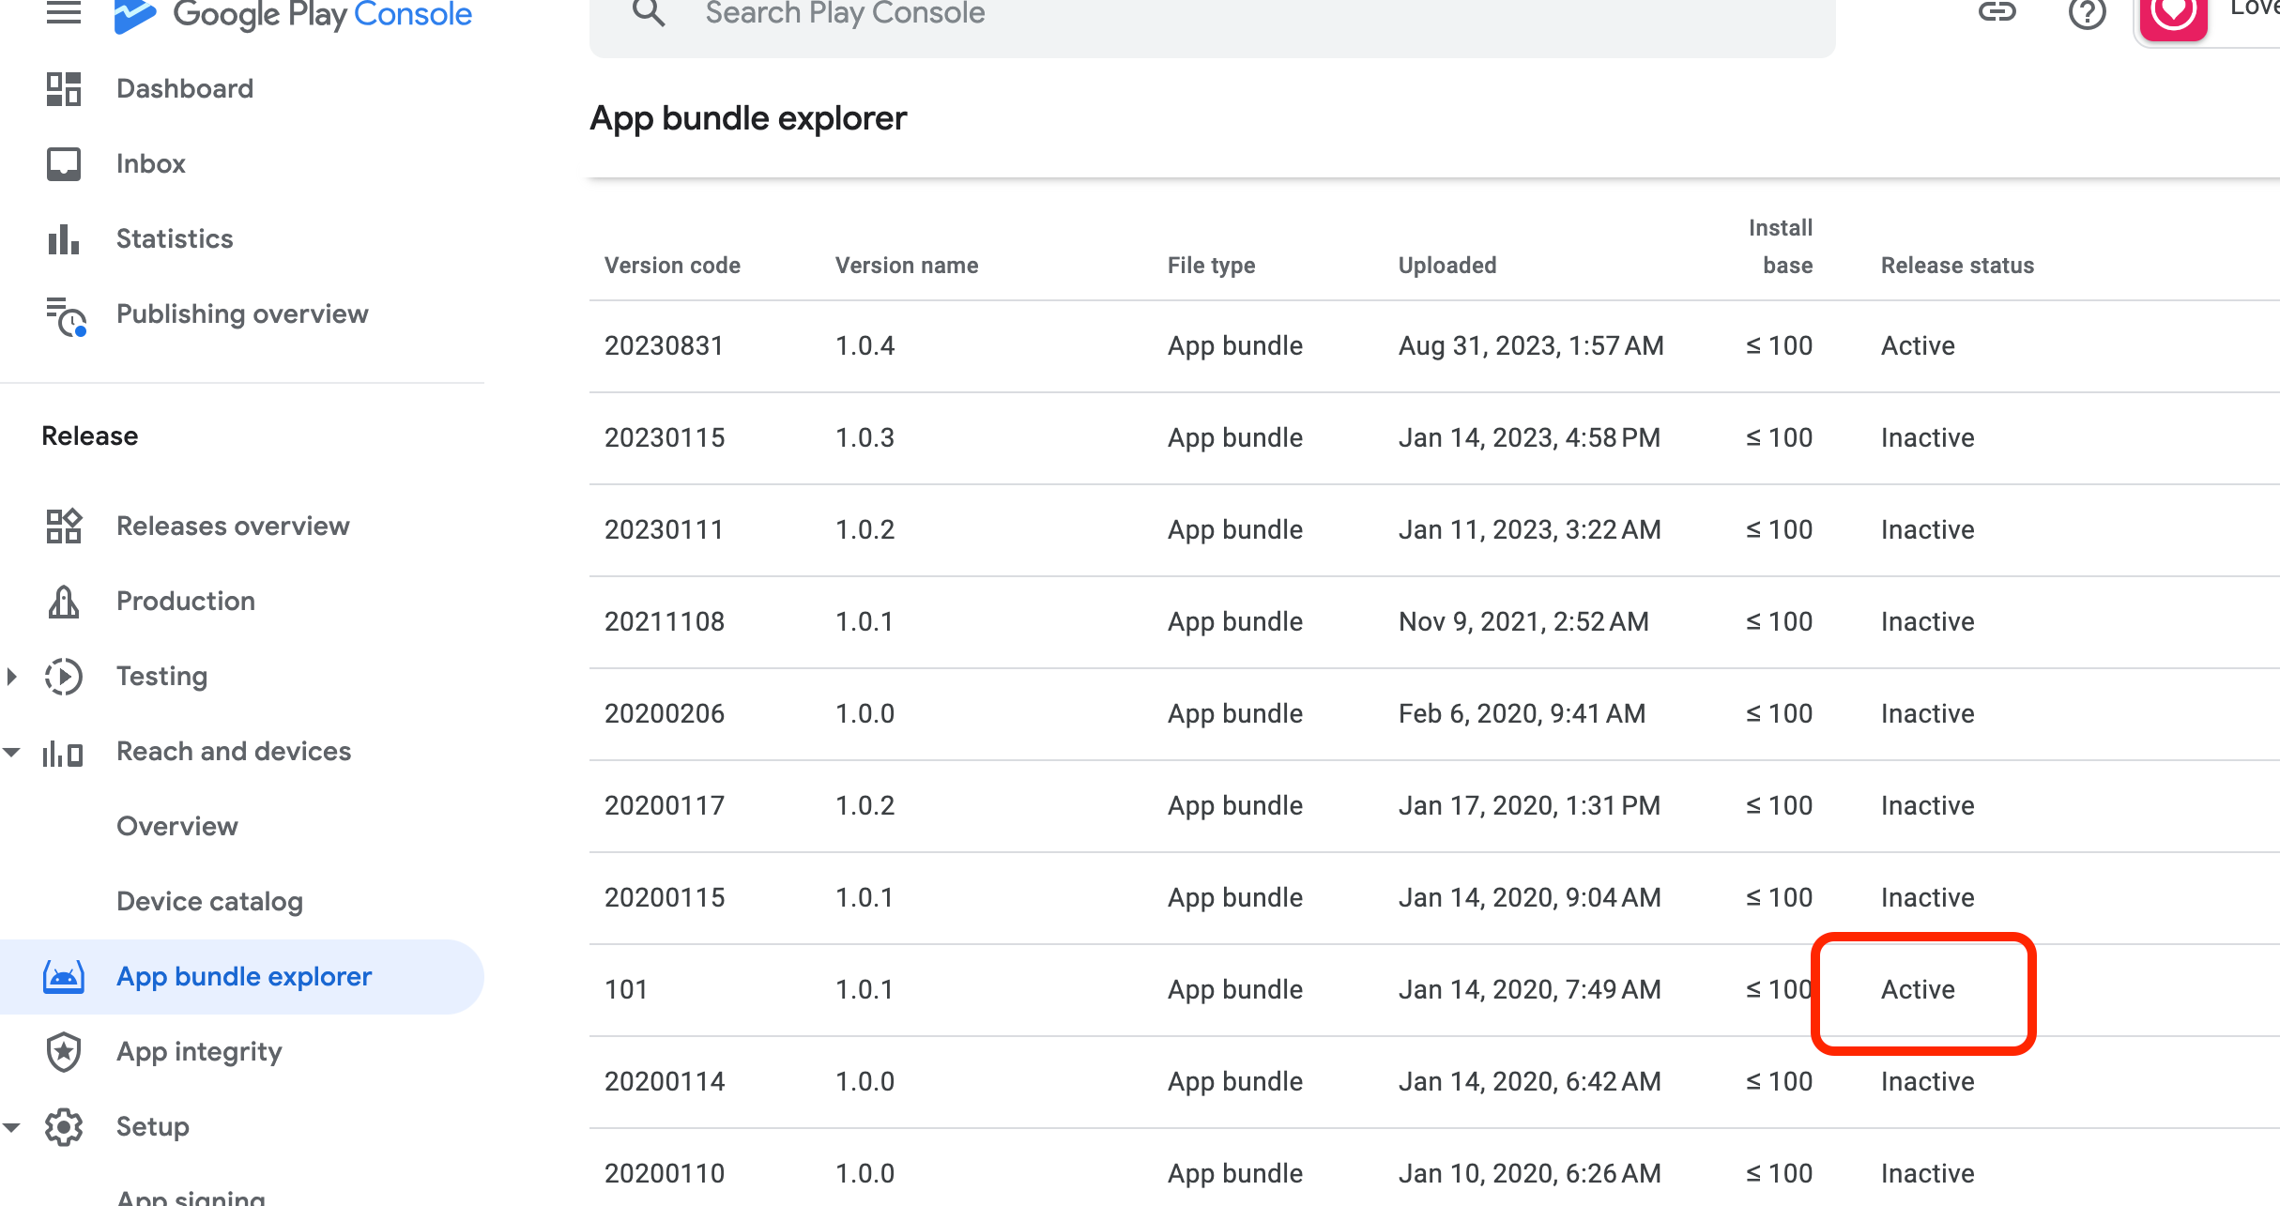Click the Install base column header

pyautogui.click(x=1781, y=247)
